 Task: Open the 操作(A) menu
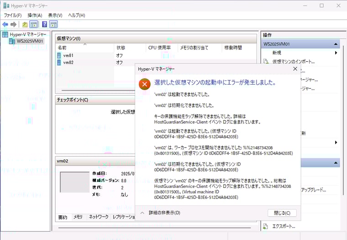[x=35, y=15]
